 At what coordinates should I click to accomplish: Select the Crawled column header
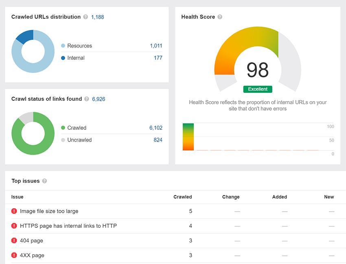[x=182, y=197]
